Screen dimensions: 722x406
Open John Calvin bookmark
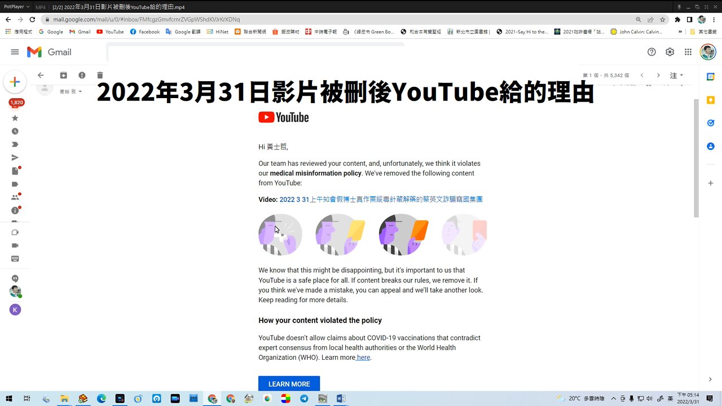click(636, 32)
